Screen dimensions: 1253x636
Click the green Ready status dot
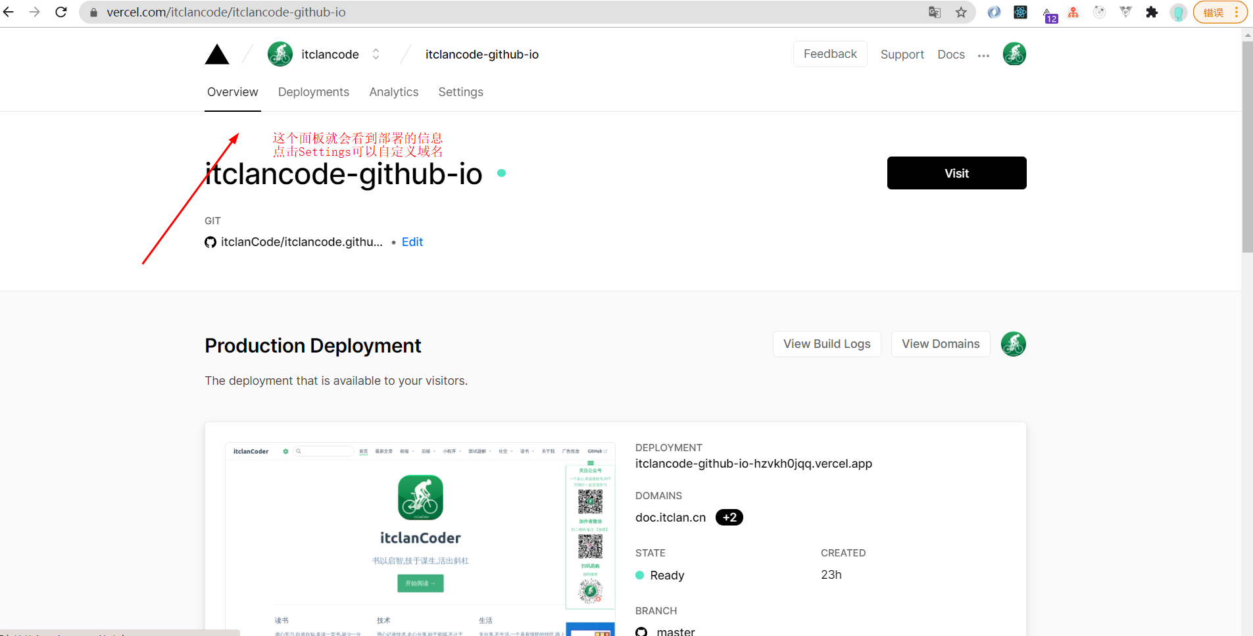click(x=639, y=575)
